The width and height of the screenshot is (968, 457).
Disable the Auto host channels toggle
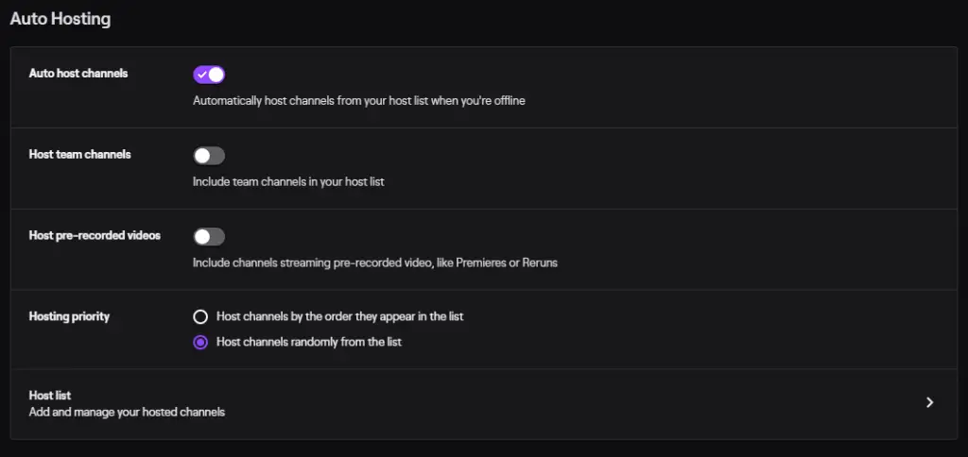(209, 75)
